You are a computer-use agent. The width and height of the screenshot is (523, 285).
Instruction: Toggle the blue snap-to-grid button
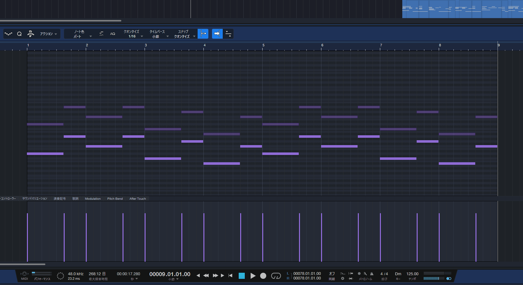[203, 34]
